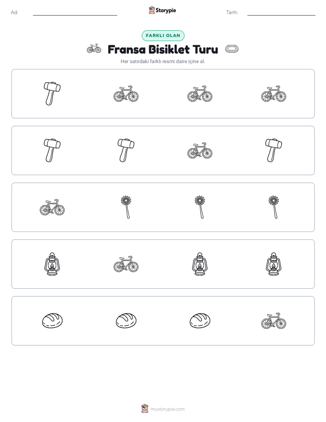The image size is (326, 422).
Task: Click the last hammer in row two
Action: (274, 150)
